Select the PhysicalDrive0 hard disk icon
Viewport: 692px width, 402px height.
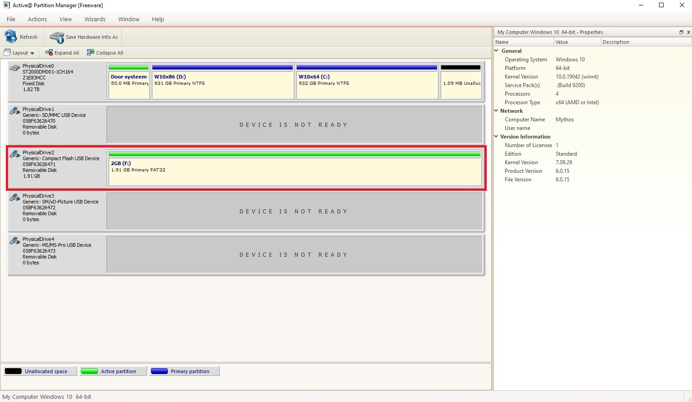[15, 68]
